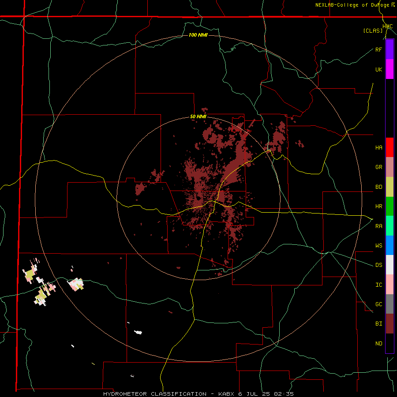Click the RA legend label
This screenshot has height=397, width=397.
pyautogui.click(x=378, y=226)
